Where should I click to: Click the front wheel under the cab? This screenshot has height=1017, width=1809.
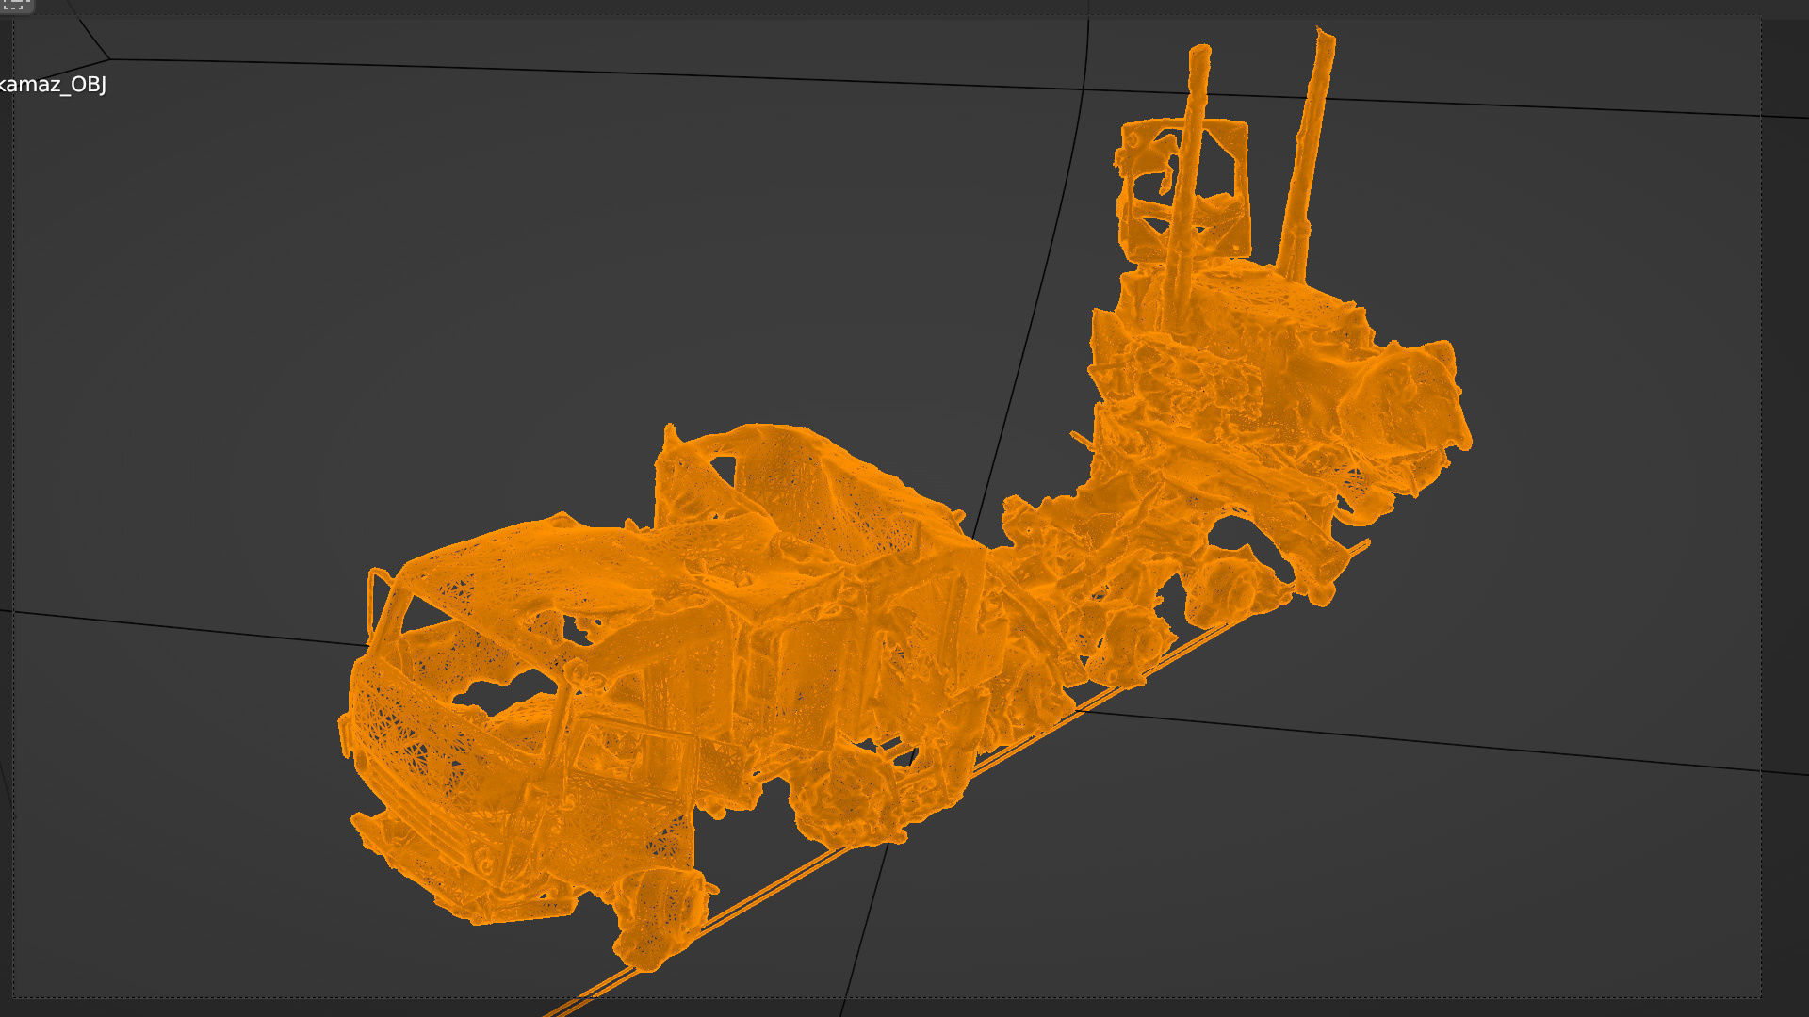click(x=660, y=918)
